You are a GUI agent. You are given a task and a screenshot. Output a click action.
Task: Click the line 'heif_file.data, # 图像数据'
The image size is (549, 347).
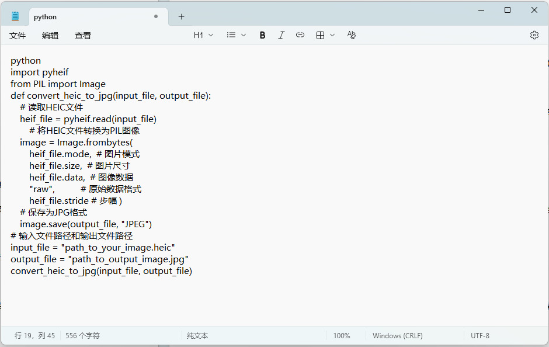point(81,177)
